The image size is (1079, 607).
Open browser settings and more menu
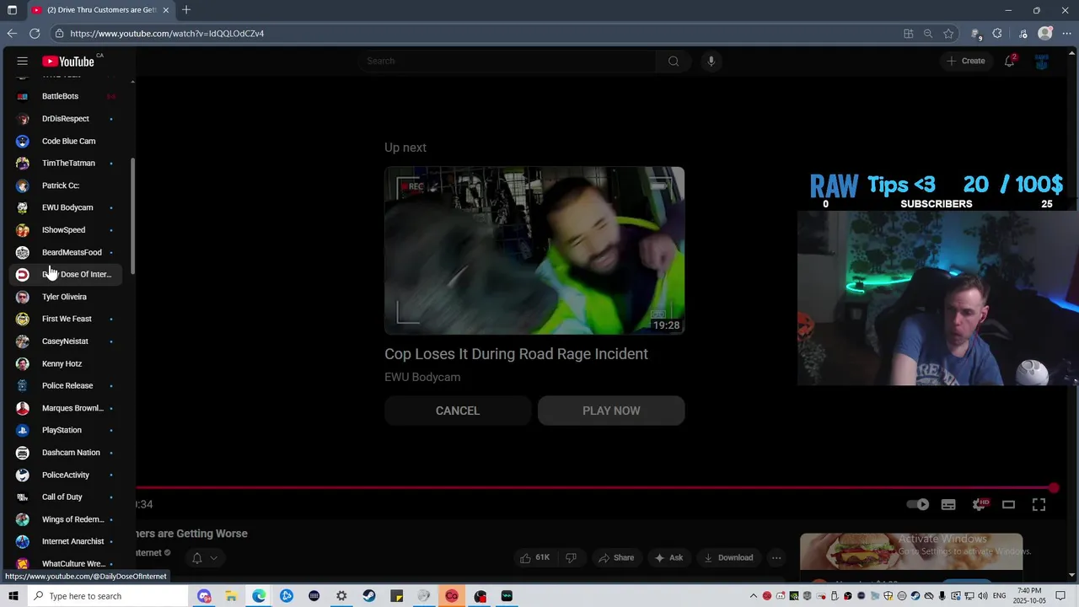click(1066, 34)
